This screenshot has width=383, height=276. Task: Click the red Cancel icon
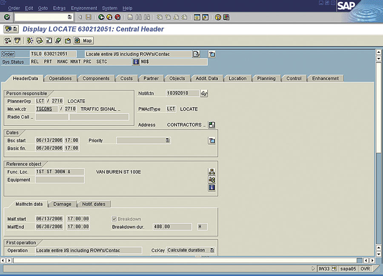coord(118,17)
